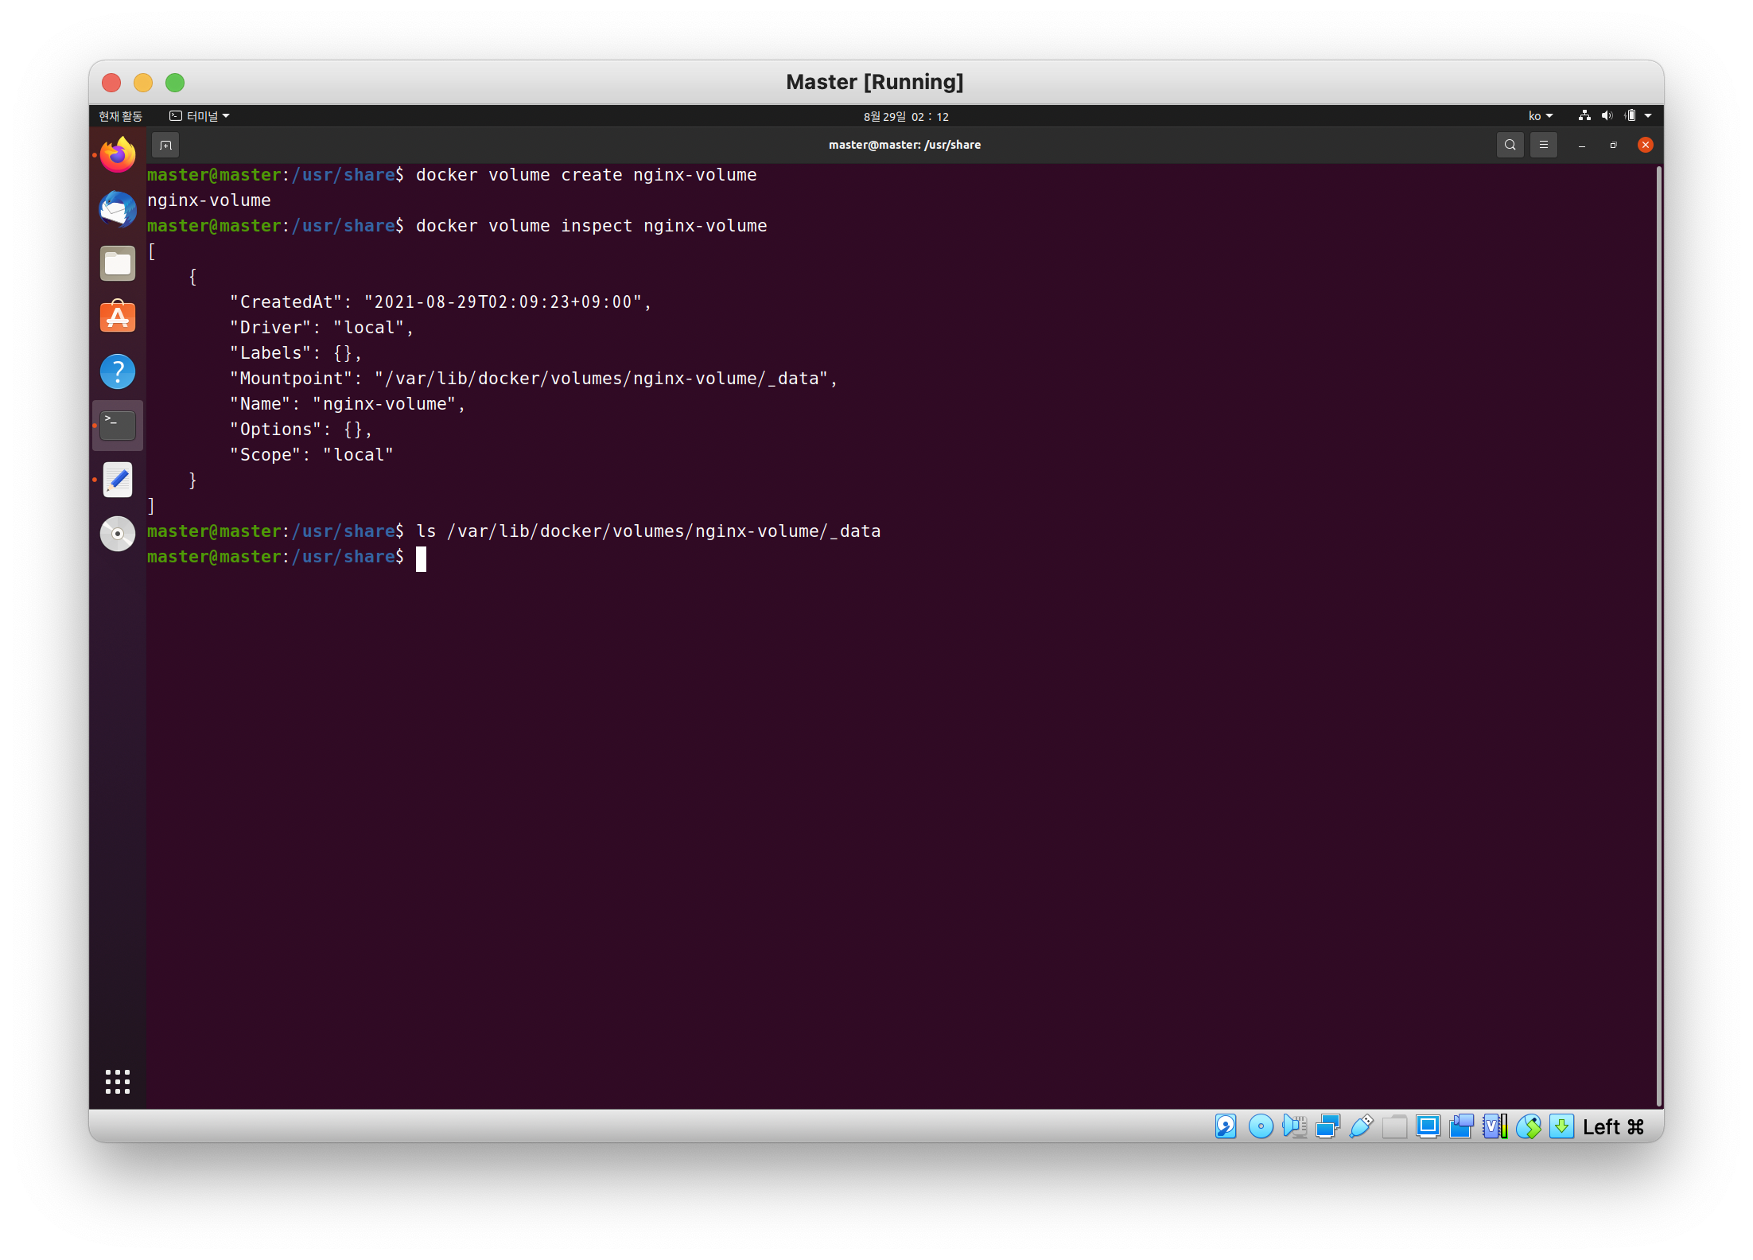This screenshot has height=1260, width=1753.
Task: Open the 터미널 application menu
Action: coord(199,116)
